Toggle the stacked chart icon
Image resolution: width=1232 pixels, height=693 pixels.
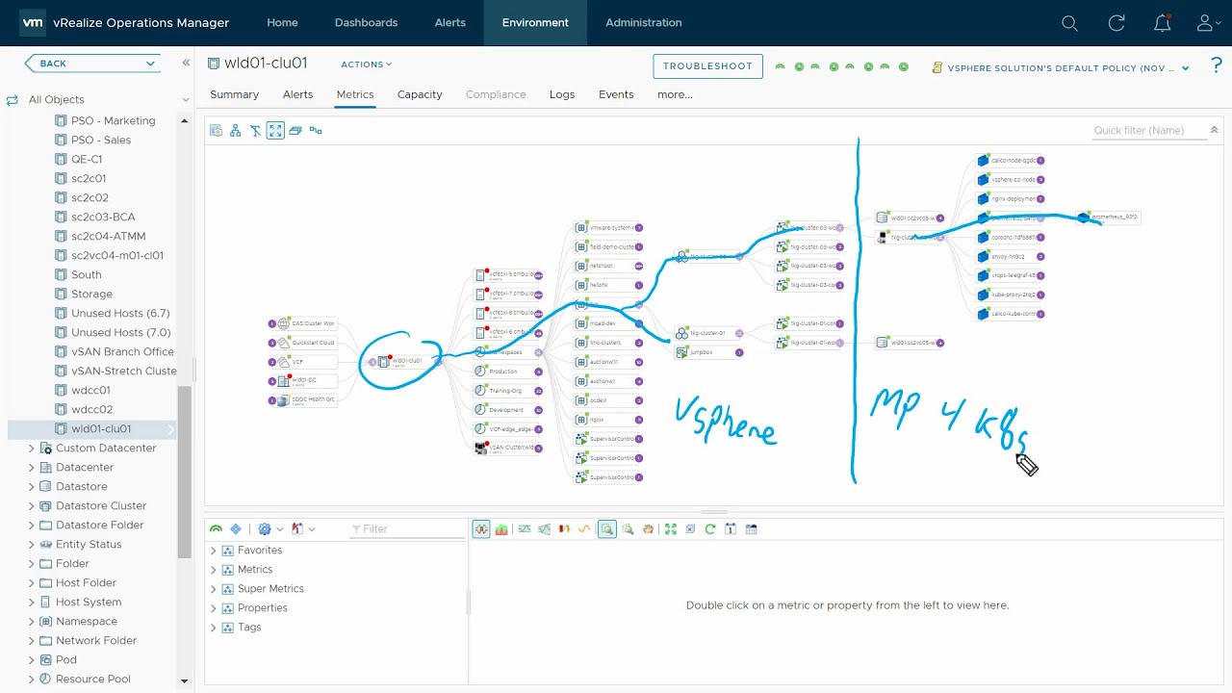(x=501, y=529)
